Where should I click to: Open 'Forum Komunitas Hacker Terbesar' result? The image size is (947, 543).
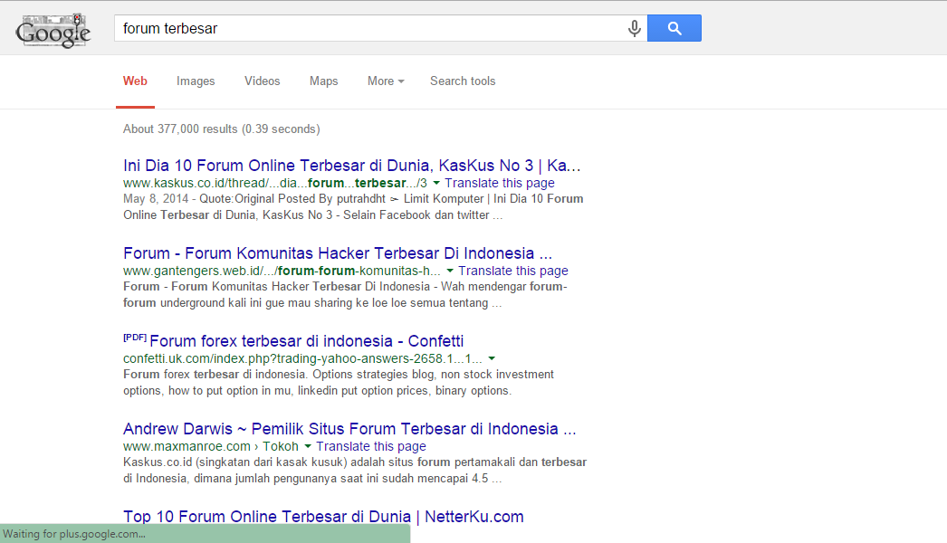click(x=338, y=253)
